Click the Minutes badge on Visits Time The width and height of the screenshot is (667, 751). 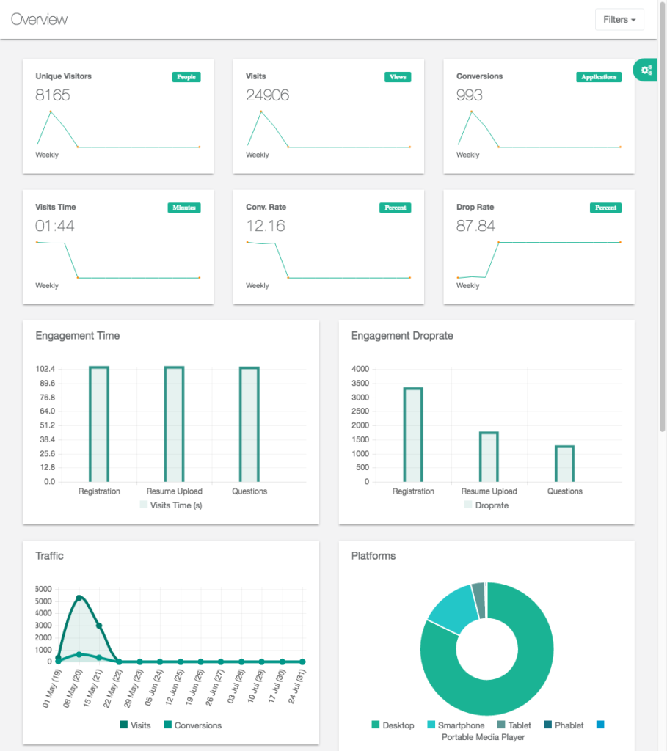(x=184, y=208)
